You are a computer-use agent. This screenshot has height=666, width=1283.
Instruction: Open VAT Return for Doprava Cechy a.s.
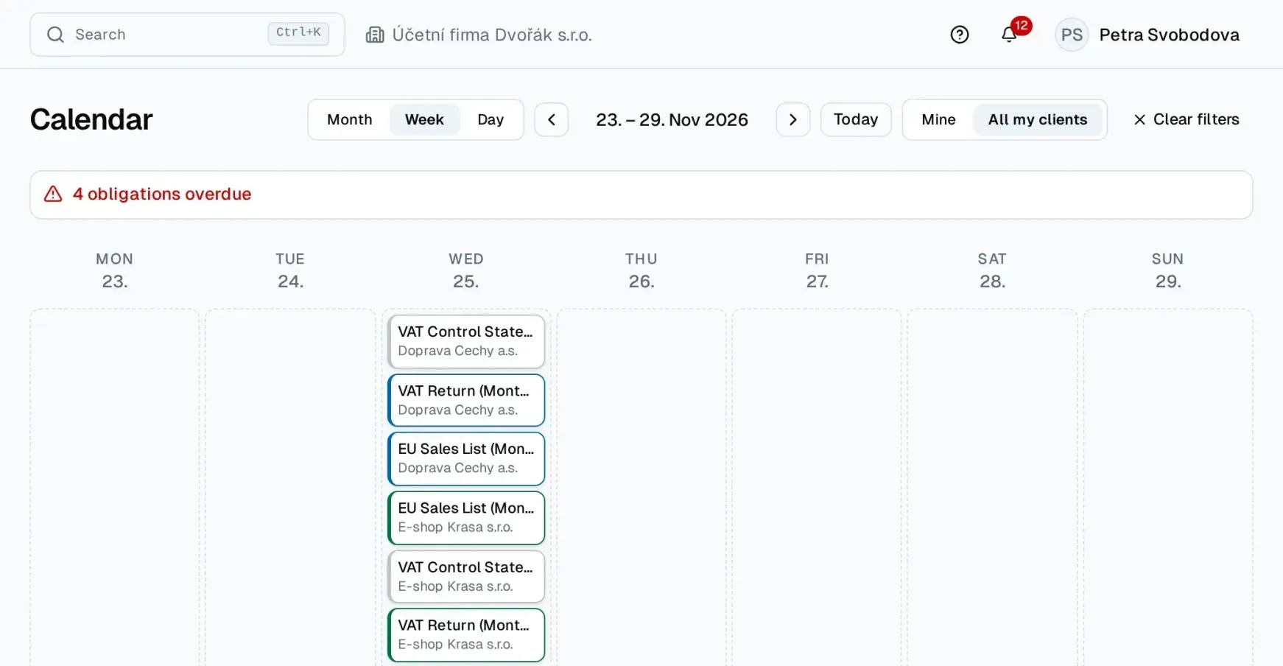click(x=466, y=400)
